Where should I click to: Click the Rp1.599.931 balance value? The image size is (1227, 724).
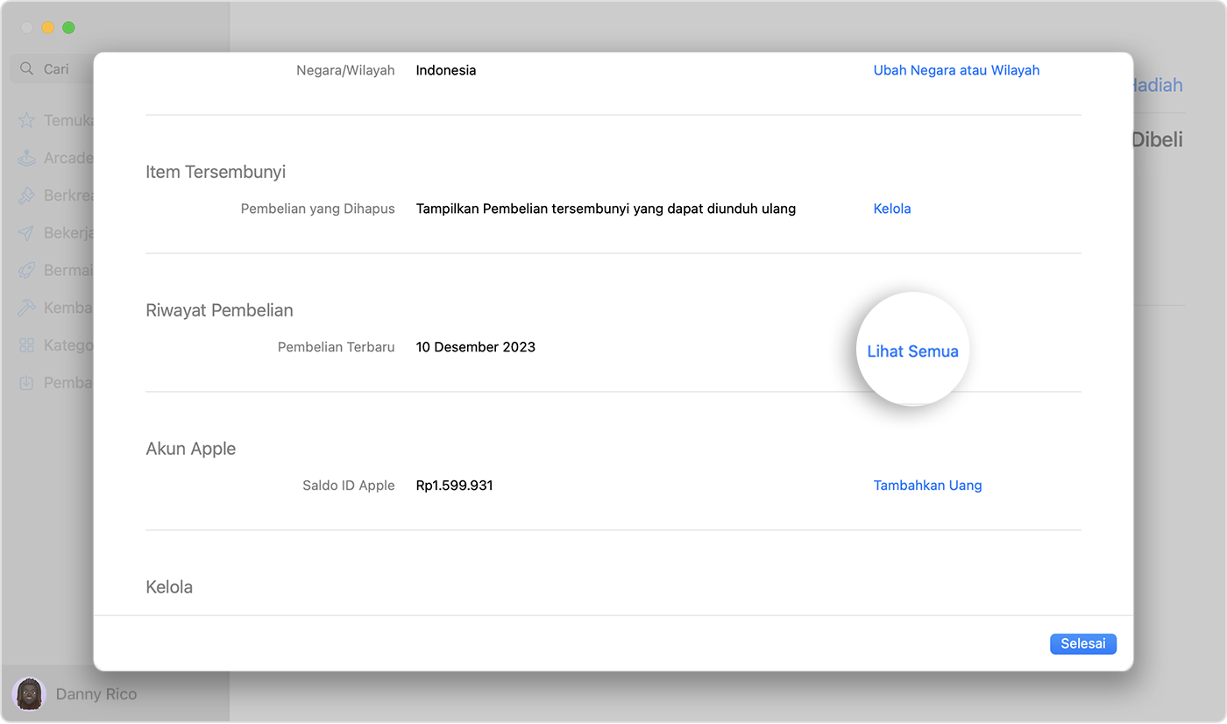point(455,486)
